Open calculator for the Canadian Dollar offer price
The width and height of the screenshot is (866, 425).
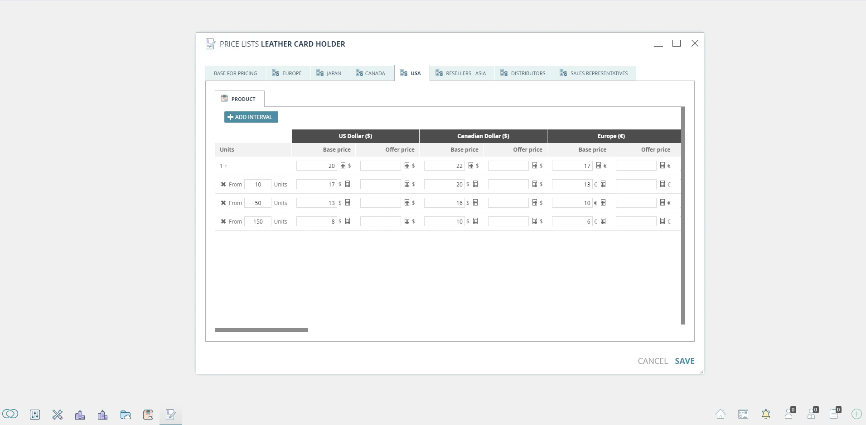click(x=535, y=166)
